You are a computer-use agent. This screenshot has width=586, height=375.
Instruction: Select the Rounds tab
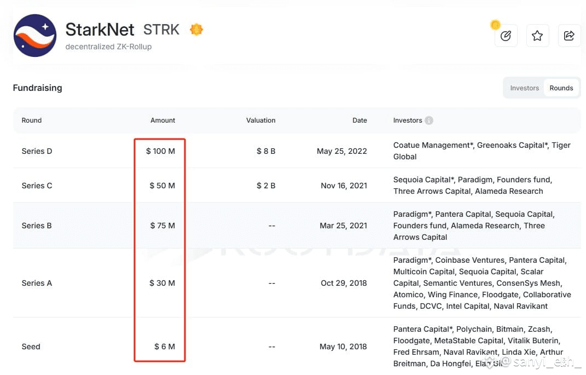pyautogui.click(x=561, y=88)
